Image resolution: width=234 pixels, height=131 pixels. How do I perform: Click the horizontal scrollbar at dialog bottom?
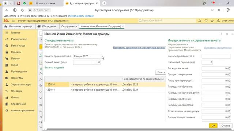139,129
